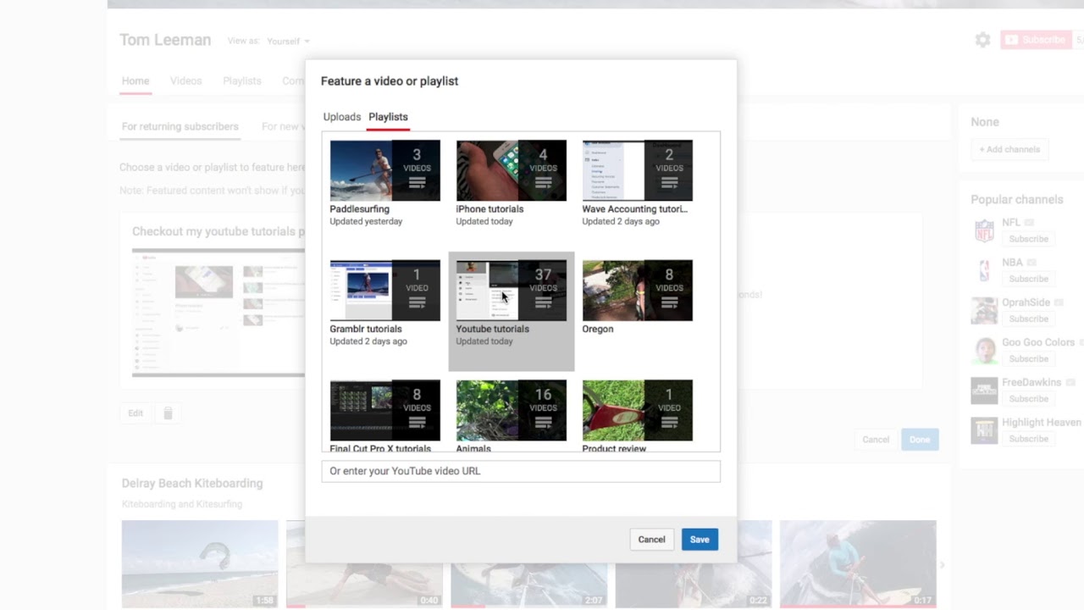Cancel the Feature a video dialog
The image size is (1084, 610).
click(651, 540)
